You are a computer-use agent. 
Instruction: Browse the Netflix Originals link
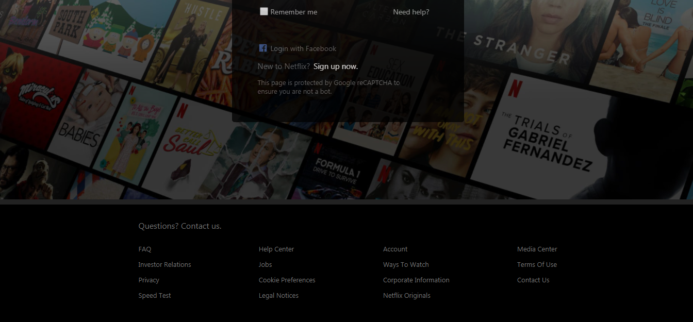(x=407, y=296)
